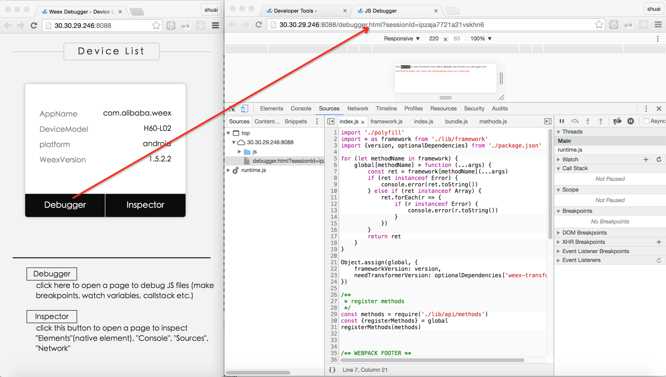666x377 pixels.
Task: Collapse the 30.30.29.246:8088 tree node
Action: coord(234,142)
